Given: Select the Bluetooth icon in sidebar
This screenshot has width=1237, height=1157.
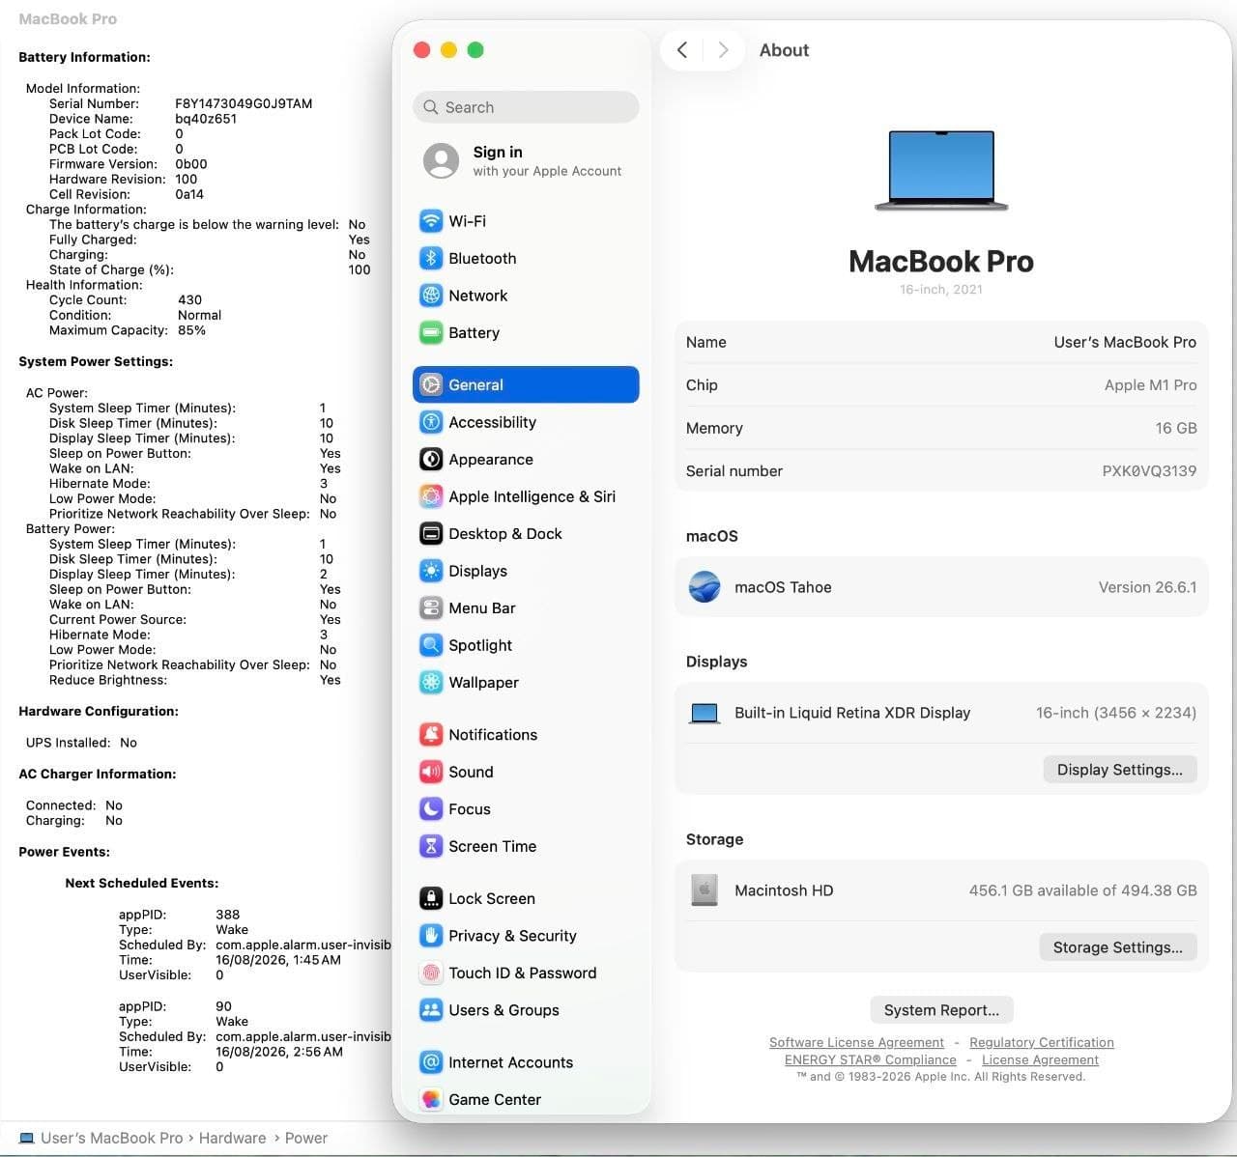Looking at the screenshot, I should [x=431, y=258].
